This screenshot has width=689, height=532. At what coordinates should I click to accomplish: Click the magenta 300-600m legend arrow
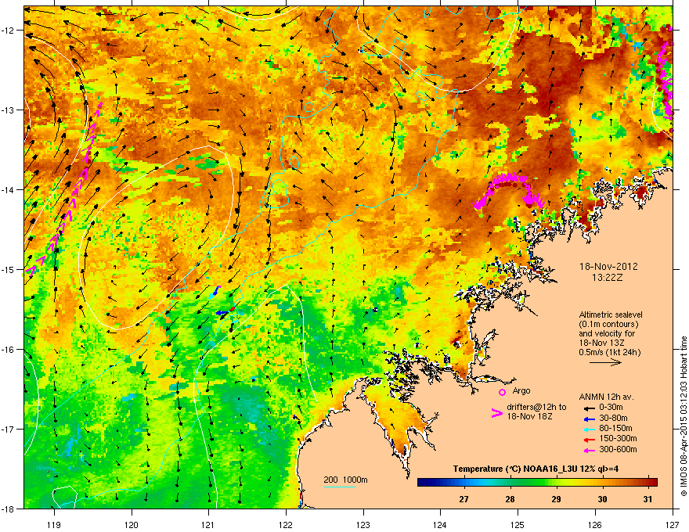pos(590,450)
